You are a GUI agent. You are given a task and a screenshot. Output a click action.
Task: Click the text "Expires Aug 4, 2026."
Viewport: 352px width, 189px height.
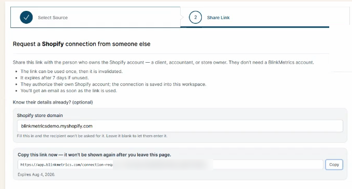(x=36, y=175)
